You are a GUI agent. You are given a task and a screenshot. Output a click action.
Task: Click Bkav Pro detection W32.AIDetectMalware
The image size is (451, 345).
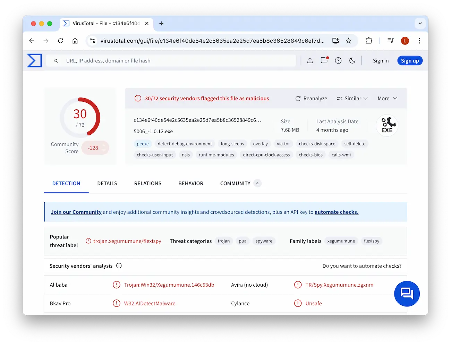pyautogui.click(x=150, y=303)
